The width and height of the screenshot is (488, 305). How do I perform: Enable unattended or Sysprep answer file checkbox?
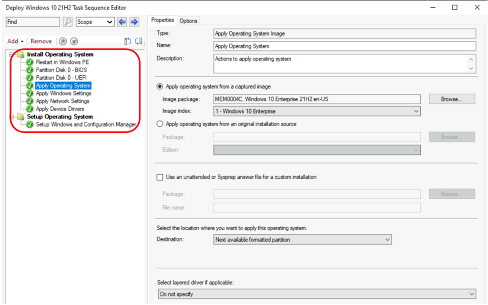(x=160, y=177)
